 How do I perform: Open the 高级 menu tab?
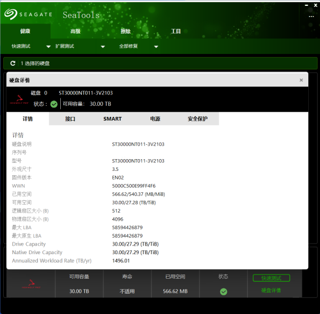click(x=76, y=32)
